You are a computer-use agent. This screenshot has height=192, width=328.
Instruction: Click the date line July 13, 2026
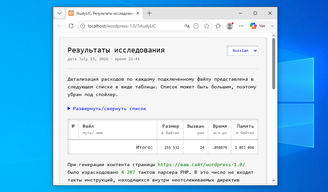pyautogui.click(x=103, y=59)
